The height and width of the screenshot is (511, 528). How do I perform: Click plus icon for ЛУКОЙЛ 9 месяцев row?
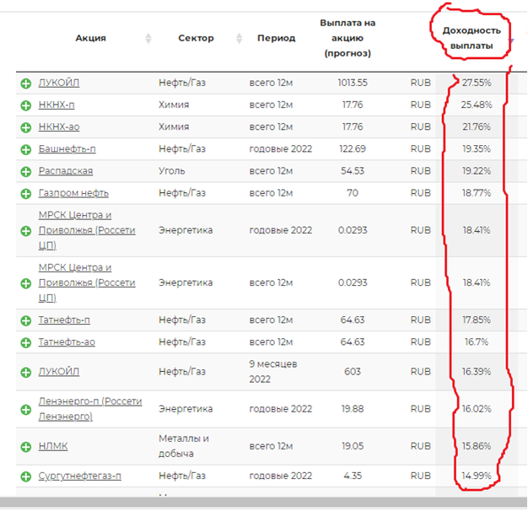(26, 373)
